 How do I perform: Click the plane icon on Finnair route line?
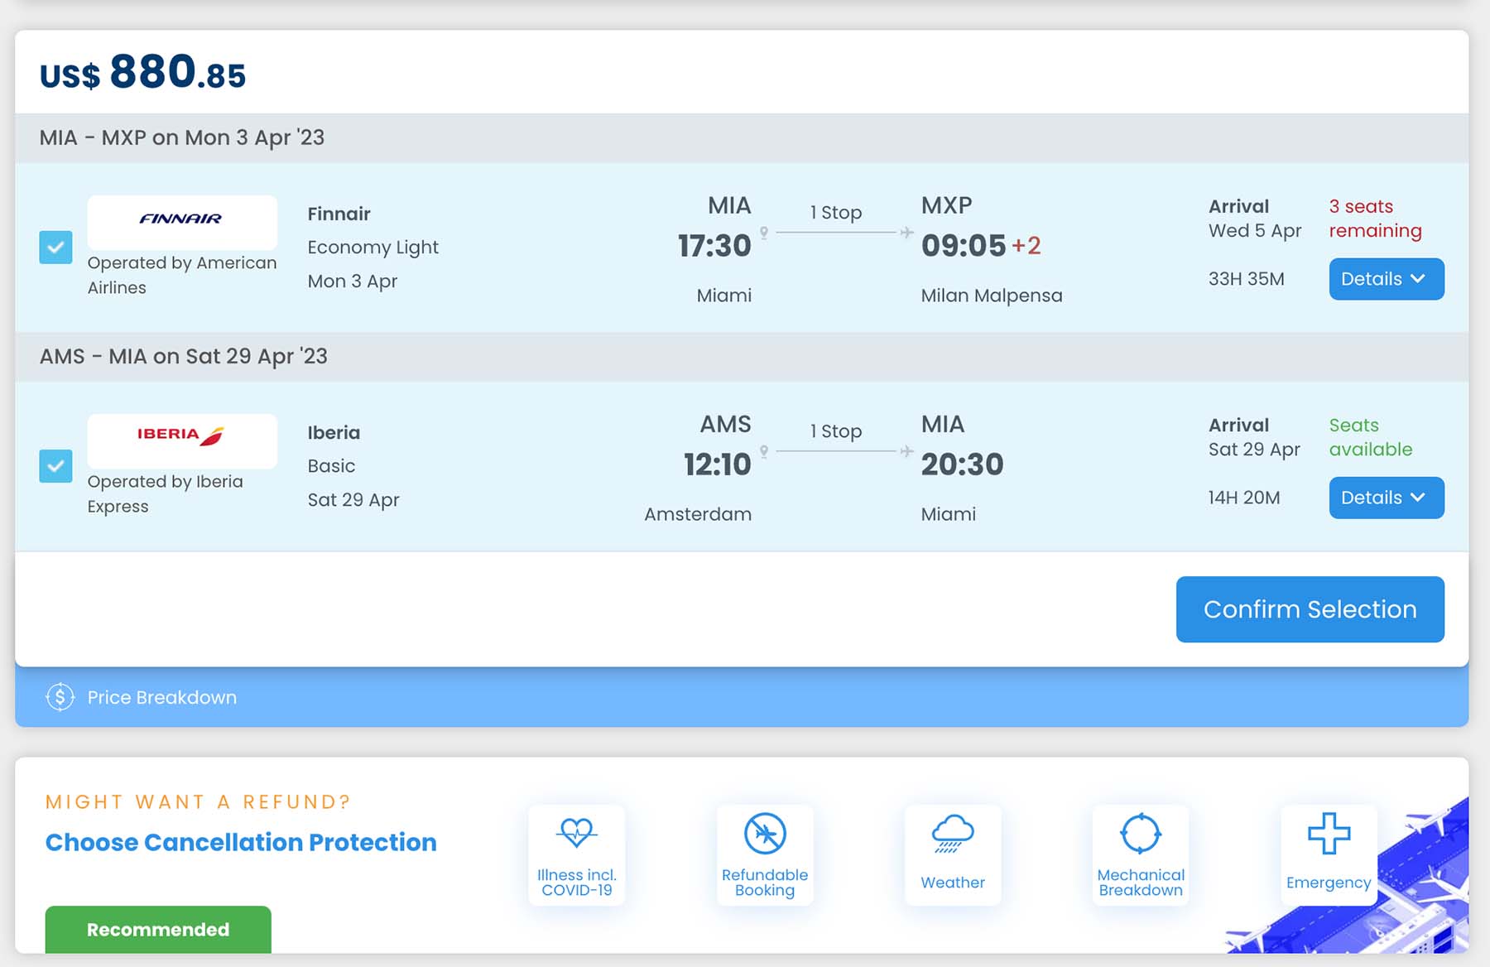pos(906,233)
